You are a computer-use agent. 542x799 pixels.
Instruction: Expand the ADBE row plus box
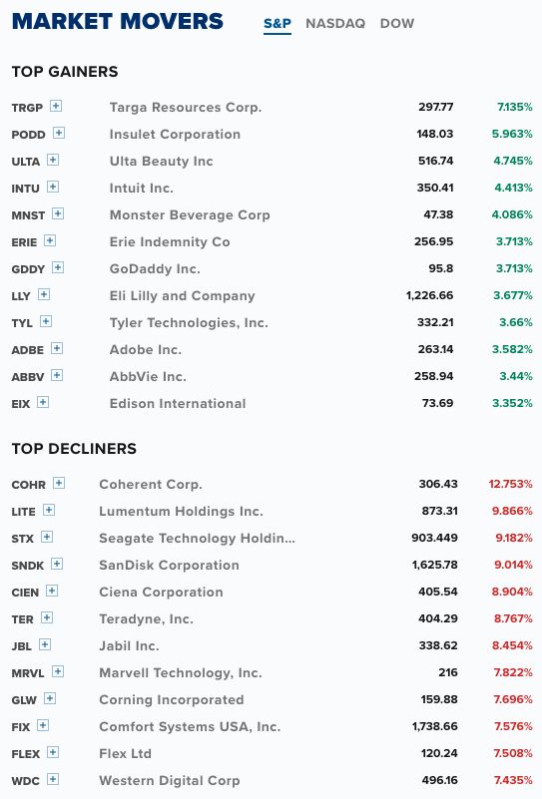(57, 348)
